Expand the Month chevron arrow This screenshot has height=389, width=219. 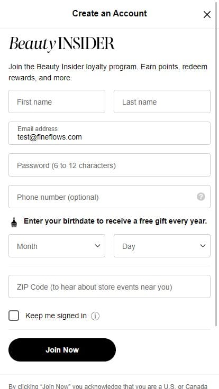coord(97,246)
